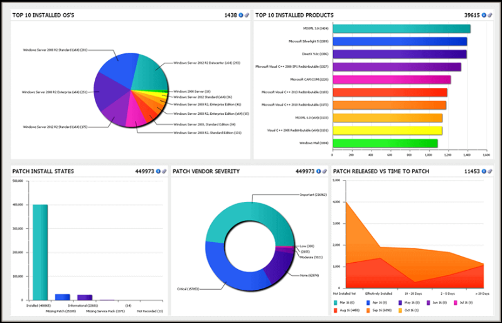
Task: Click May 16 indigo legend swatch
Action: click(400, 302)
